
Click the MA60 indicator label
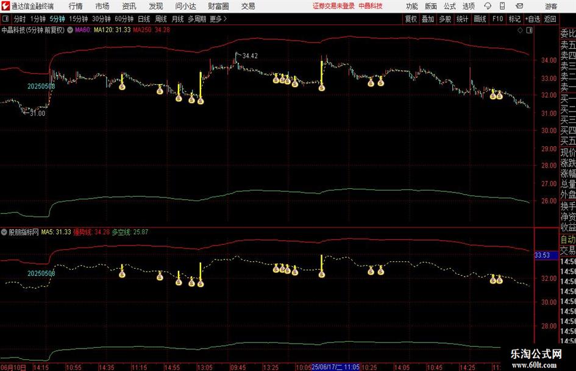83,30
